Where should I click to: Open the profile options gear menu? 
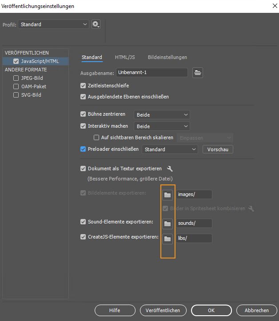coord(96,24)
